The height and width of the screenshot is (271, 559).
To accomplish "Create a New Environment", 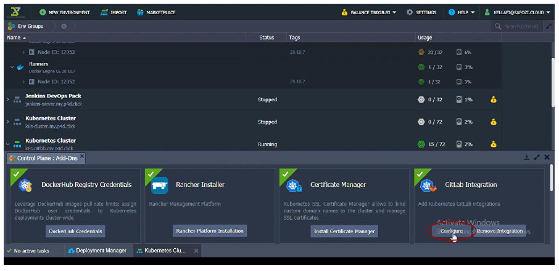I will coord(65,12).
